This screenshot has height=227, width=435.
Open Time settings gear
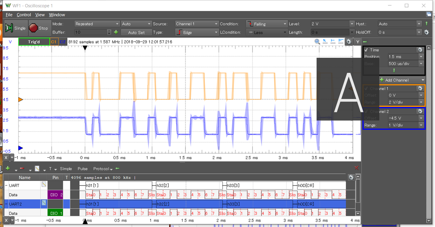420,50
